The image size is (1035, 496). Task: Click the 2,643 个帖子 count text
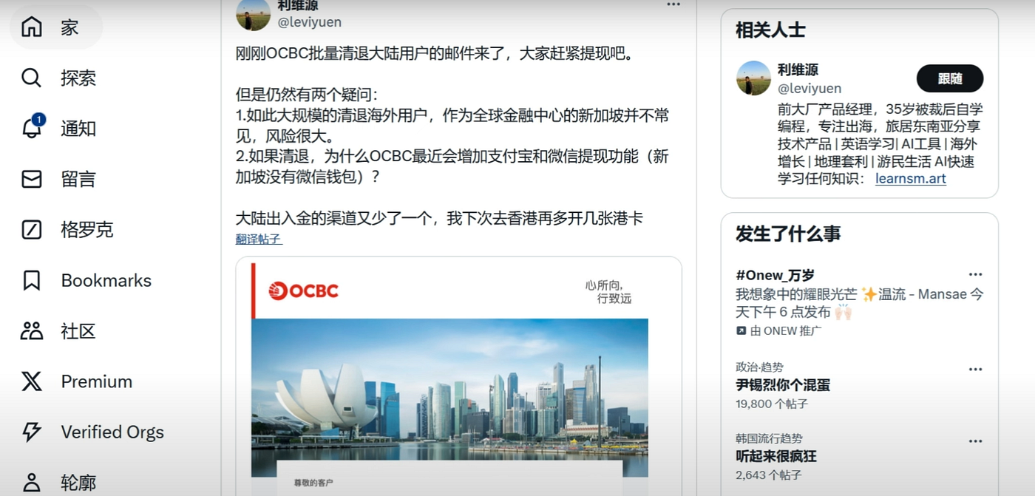coord(769,475)
